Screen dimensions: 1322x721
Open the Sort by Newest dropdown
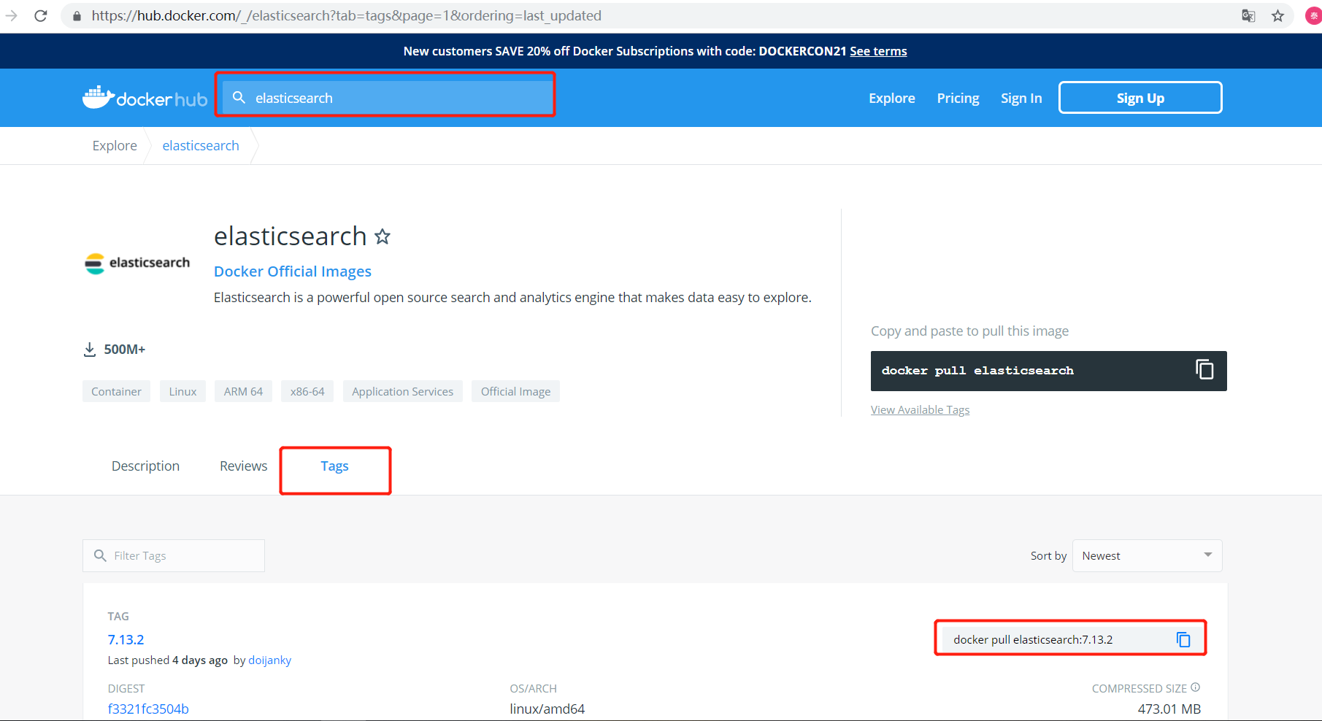1147,556
